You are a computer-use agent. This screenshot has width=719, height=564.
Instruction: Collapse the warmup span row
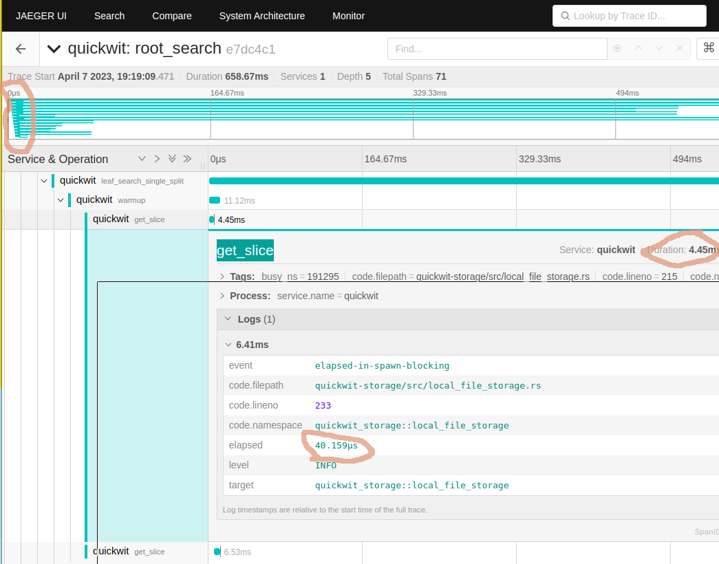click(61, 200)
